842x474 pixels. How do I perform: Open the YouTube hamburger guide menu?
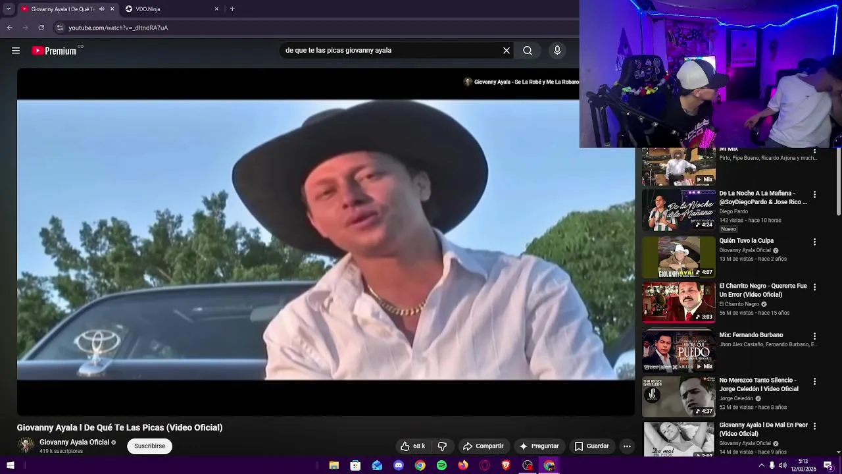(16, 51)
